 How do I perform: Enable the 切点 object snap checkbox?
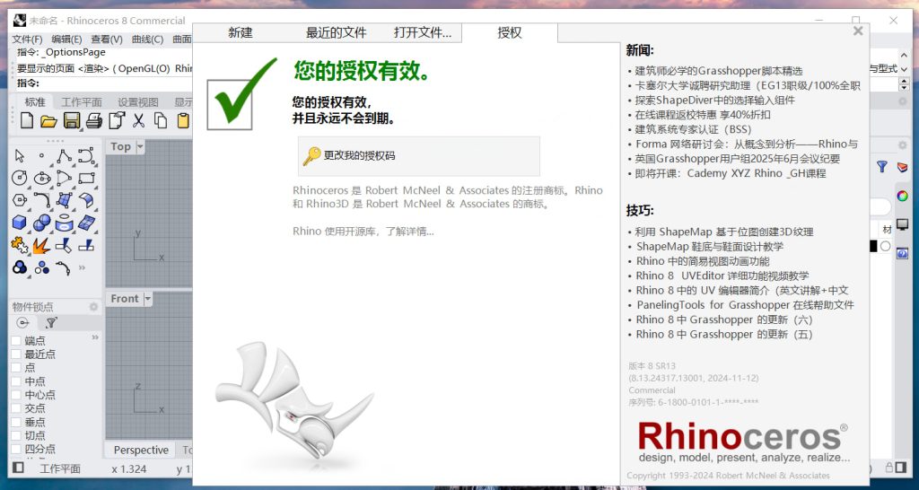pos(16,435)
